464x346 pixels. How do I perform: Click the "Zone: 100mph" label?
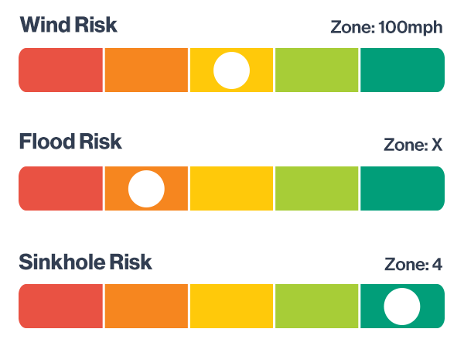(386, 29)
